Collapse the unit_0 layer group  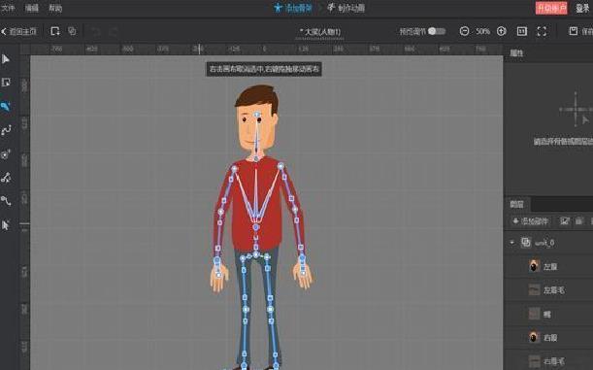pyautogui.click(x=512, y=243)
